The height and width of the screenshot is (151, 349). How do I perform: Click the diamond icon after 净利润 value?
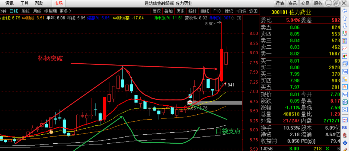pos(232,18)
